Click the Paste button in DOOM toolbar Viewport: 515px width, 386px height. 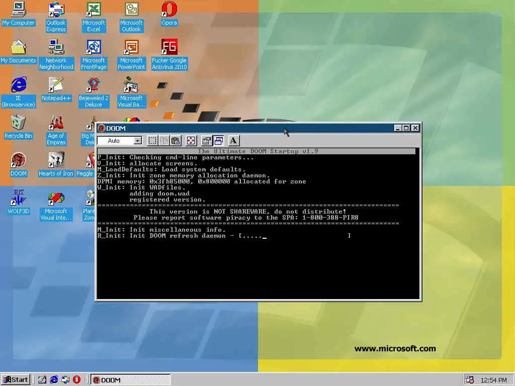[x=176, y=141]
